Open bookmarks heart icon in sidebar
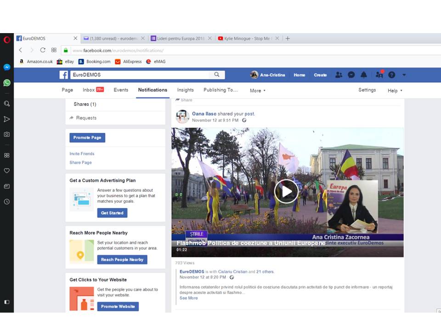This screenshot has height=331, width=441. [7, 171]
